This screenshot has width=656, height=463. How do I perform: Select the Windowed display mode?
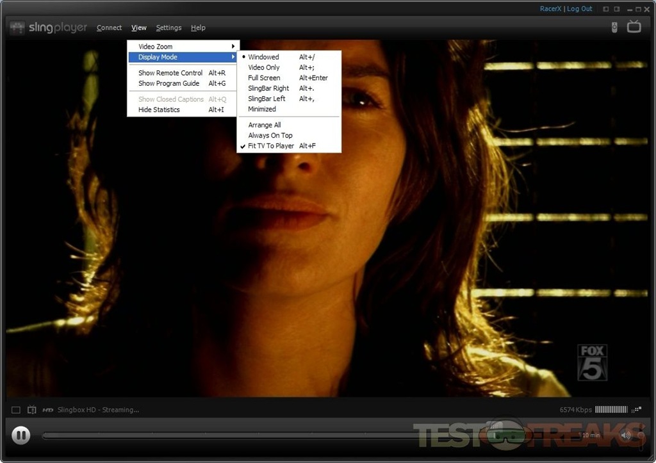[x=264, y=57]
